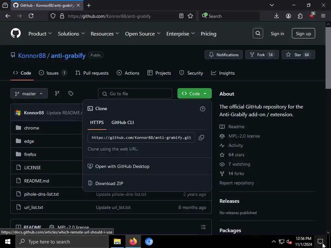Screen dimensions: 331x248
Task: Bookmark this page with the star icon
Action: click(x=190, y=16)
